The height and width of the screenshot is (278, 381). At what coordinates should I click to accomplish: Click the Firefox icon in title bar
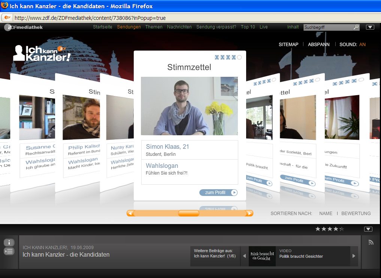(4, 5)
